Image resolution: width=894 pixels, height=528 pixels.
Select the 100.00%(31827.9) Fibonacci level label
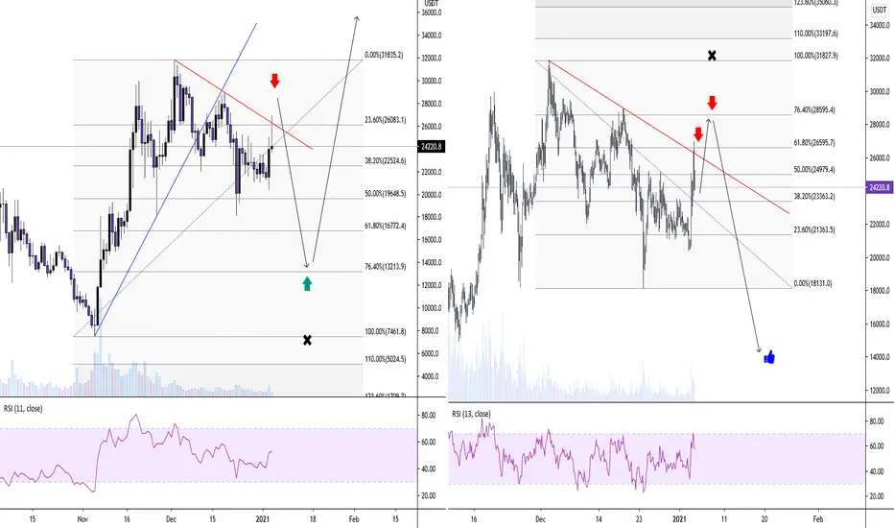816,56
